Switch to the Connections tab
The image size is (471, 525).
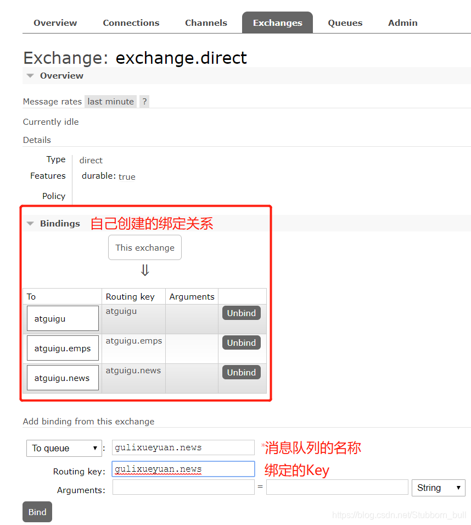[131, 23]
